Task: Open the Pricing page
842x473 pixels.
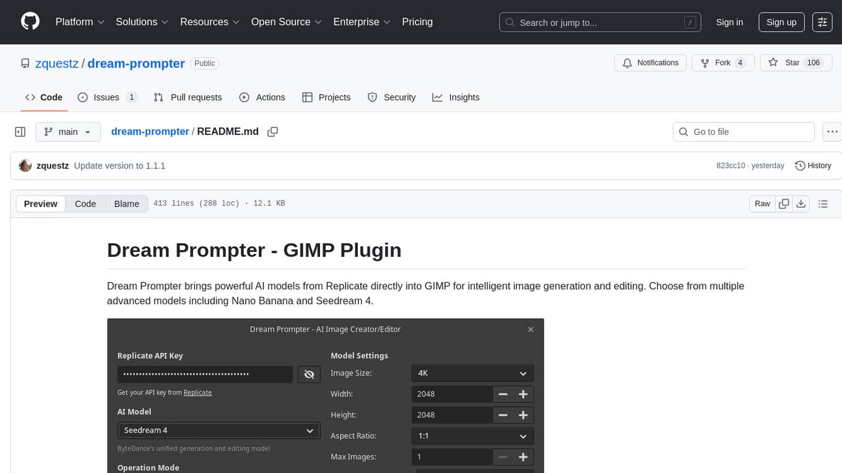Action: 417,22
